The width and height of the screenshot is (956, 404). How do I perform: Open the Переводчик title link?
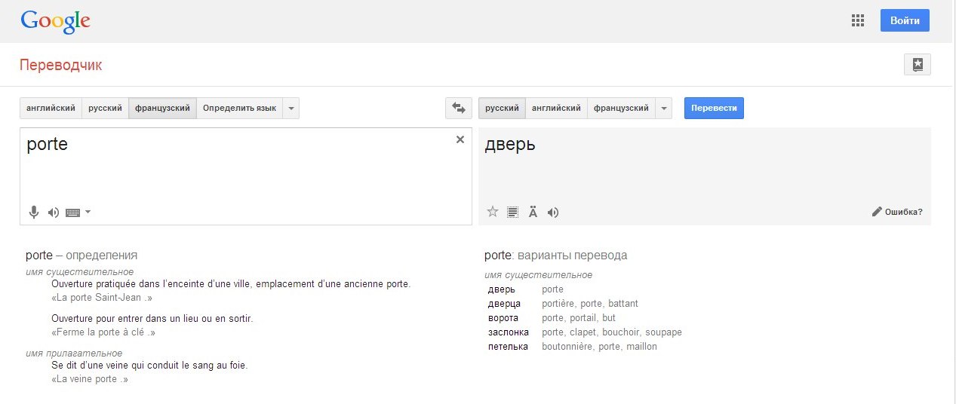pos(60,65)
